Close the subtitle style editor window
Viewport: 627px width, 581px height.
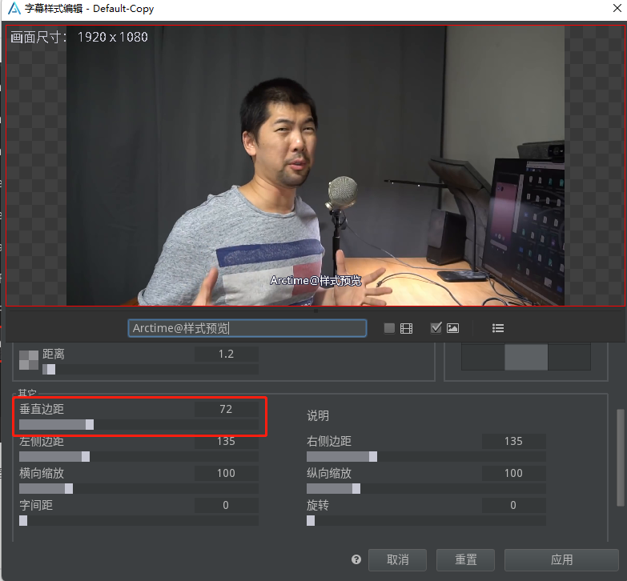click(617, 8)
